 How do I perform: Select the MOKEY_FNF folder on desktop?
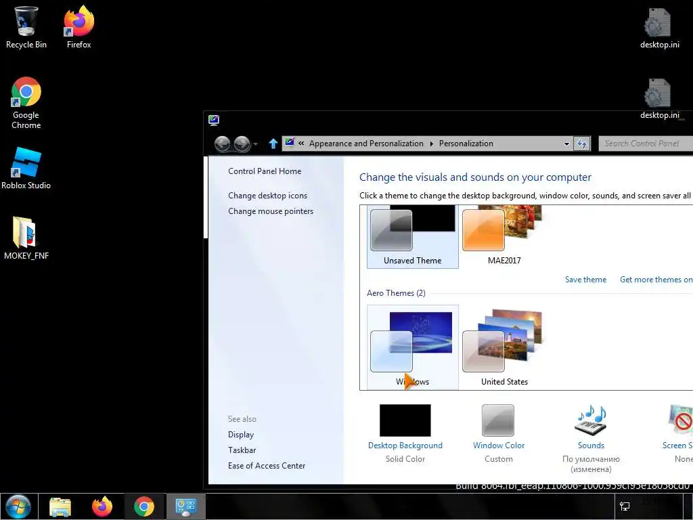pos(26,238)
